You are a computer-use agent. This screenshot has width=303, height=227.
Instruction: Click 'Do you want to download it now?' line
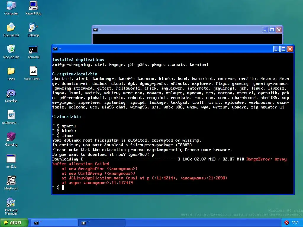click(x=103, y=154)
